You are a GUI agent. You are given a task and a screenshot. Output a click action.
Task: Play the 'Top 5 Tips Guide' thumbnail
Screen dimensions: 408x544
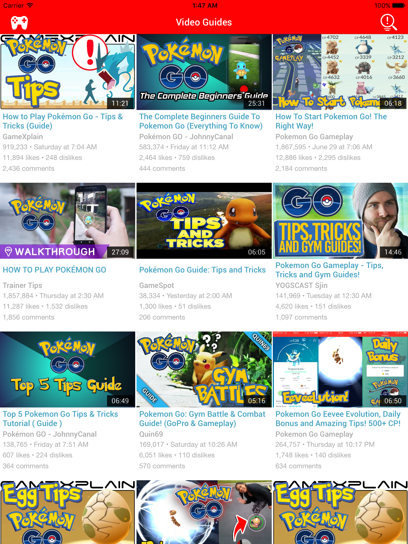(x=68, y=369)
